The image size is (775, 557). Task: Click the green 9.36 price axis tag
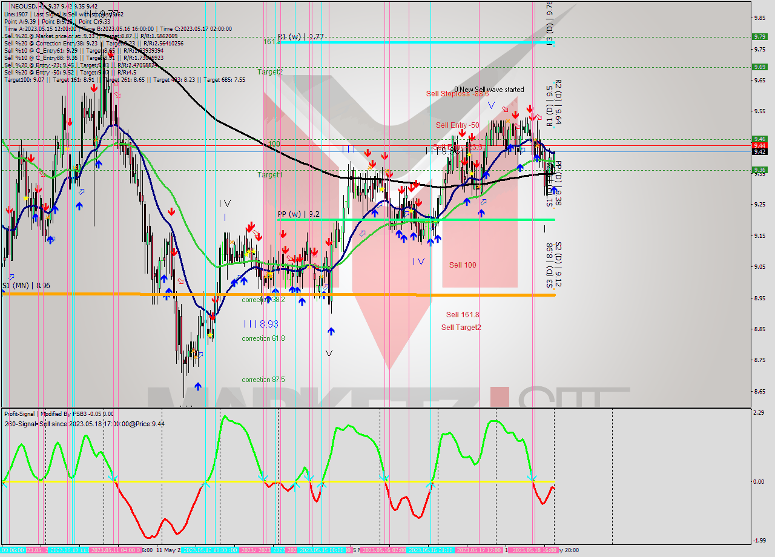(x=759, y=170)
